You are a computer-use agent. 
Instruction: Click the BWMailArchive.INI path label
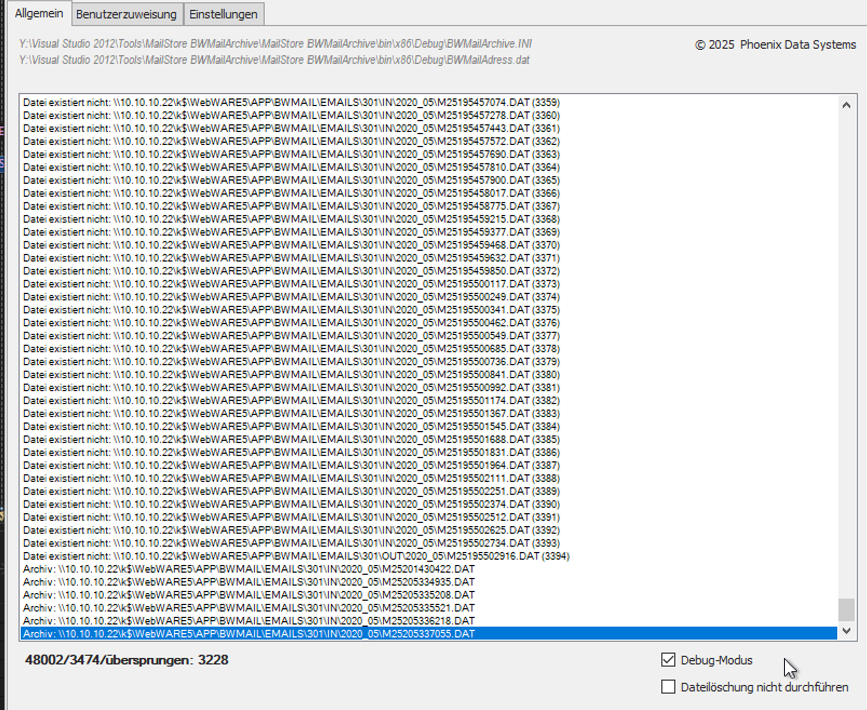pyautogui.click(x=275, y=44)
